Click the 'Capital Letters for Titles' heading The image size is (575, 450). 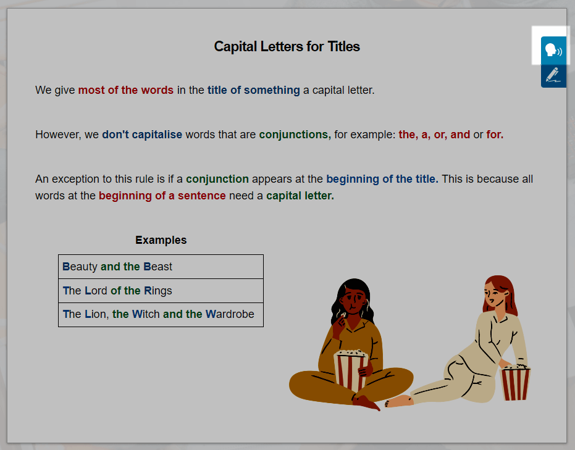pos(287,46)
